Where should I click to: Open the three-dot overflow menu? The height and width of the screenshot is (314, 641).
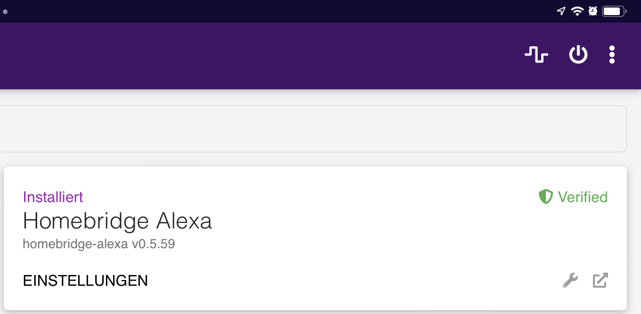click(612, 55)
